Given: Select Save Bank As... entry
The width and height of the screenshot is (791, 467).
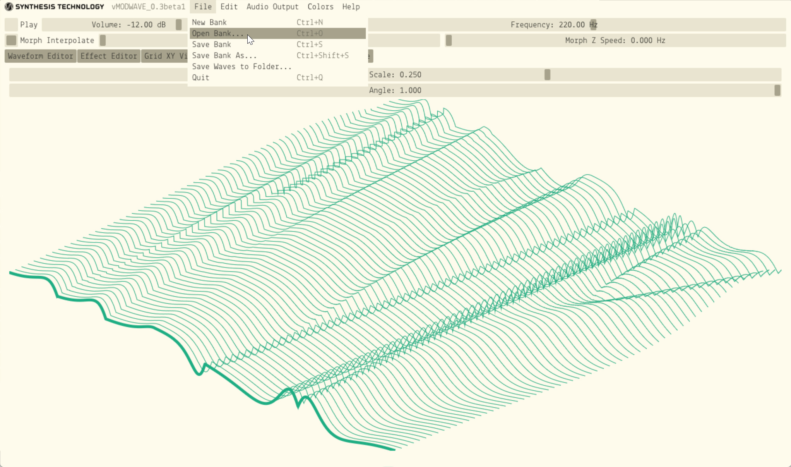Looking at the screenshot, I should coord(277,55).
